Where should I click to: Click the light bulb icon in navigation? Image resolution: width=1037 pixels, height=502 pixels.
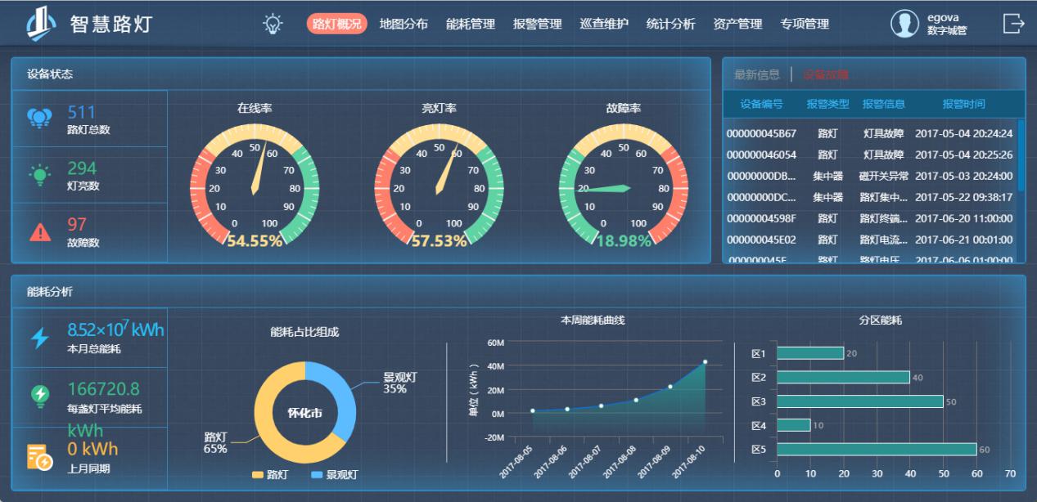pos(272,25)
